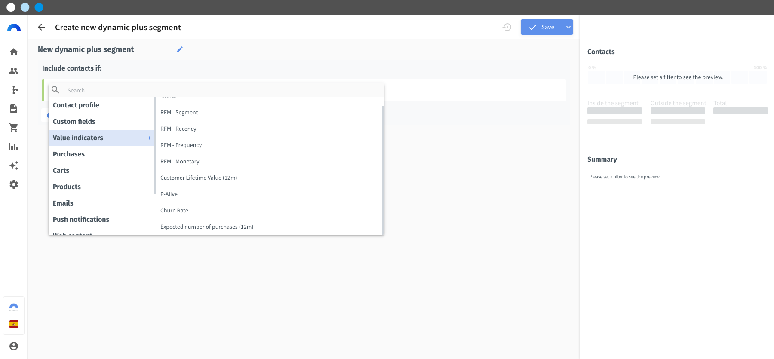774x359 pixels.
Task: Select Products category
Action: pos(101,187)
